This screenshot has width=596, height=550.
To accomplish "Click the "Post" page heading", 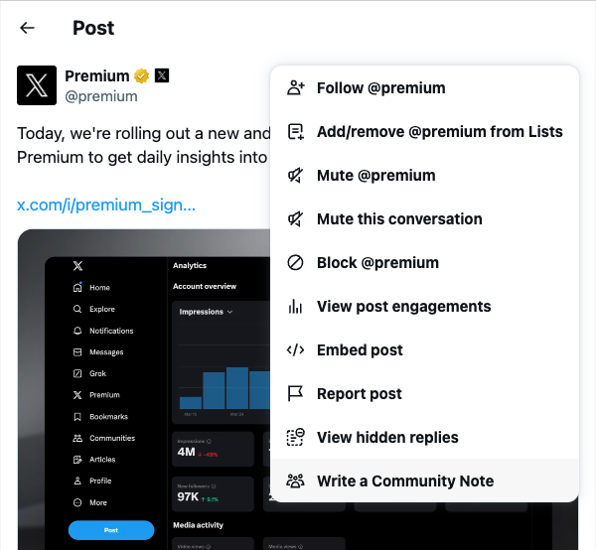I will click(93, 28).
